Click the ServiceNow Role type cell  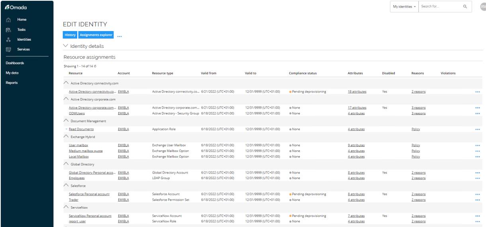point(167,221)
